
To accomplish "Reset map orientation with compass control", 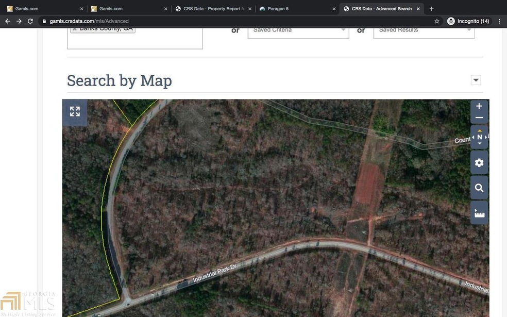I will pos(479,137).
